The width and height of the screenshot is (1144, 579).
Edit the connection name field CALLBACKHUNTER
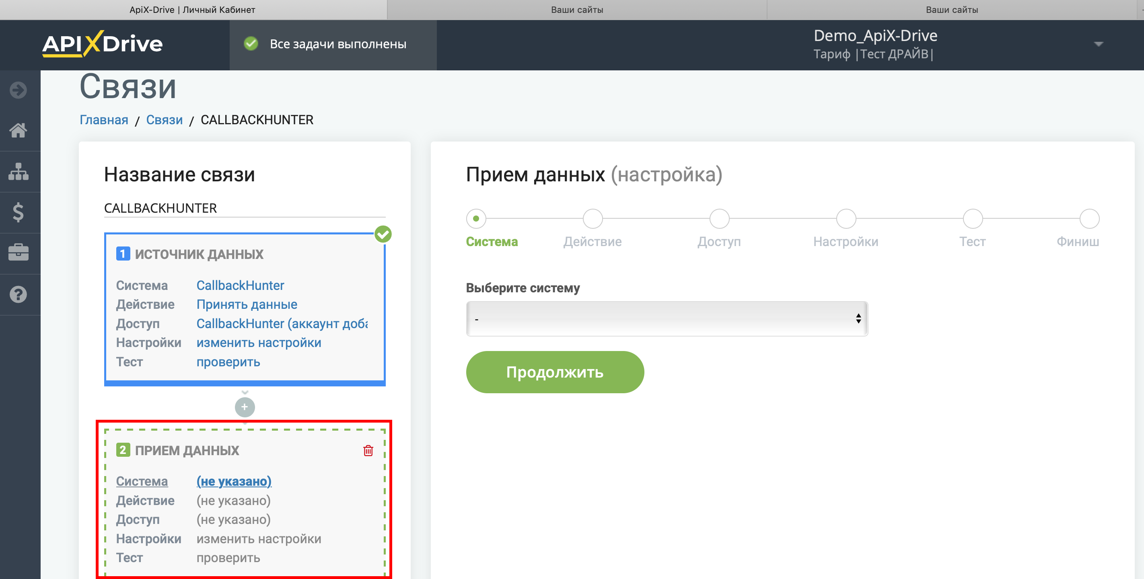click(x=245, y=208)
